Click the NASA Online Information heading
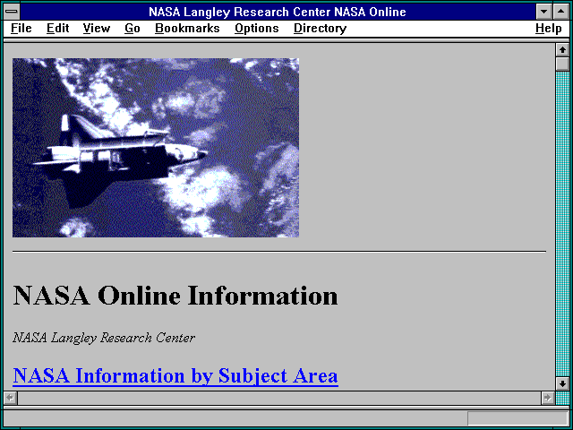 click(x=175, y=296)
